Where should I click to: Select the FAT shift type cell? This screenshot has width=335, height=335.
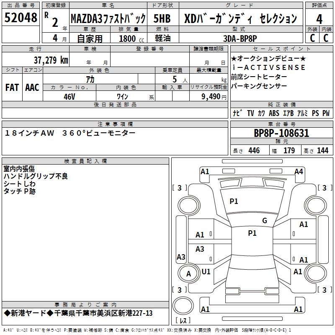(12, 88)
